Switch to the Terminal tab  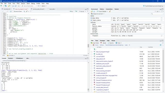click(x=10, y=58)
